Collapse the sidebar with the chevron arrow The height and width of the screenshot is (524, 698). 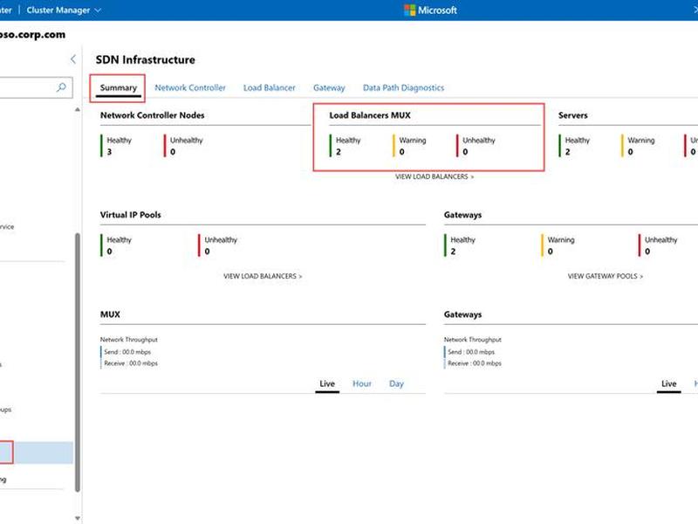tap(73, 59)
